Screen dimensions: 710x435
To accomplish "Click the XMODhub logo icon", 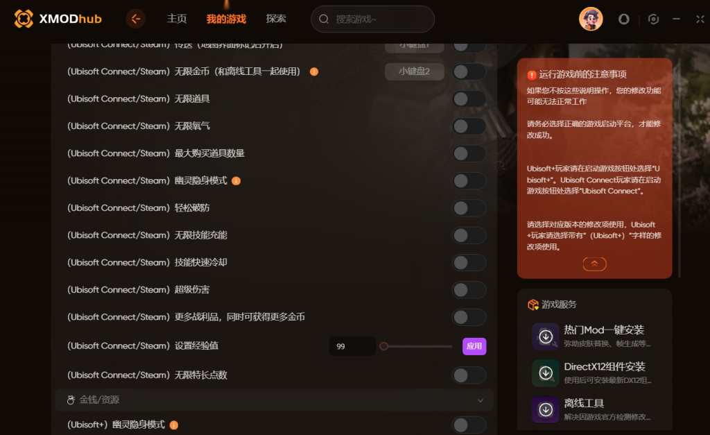I will (24, 19).
